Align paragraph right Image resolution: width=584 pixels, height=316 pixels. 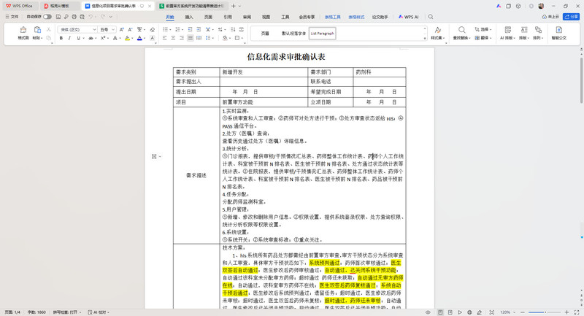coord(182,38)
